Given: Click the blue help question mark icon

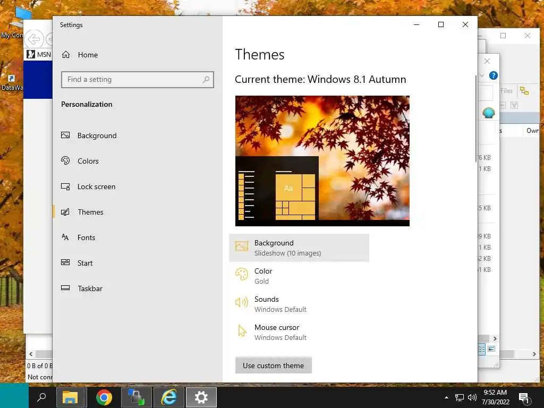Looking at the screenshot, I should pyautogui.click(x=494, y=75).
